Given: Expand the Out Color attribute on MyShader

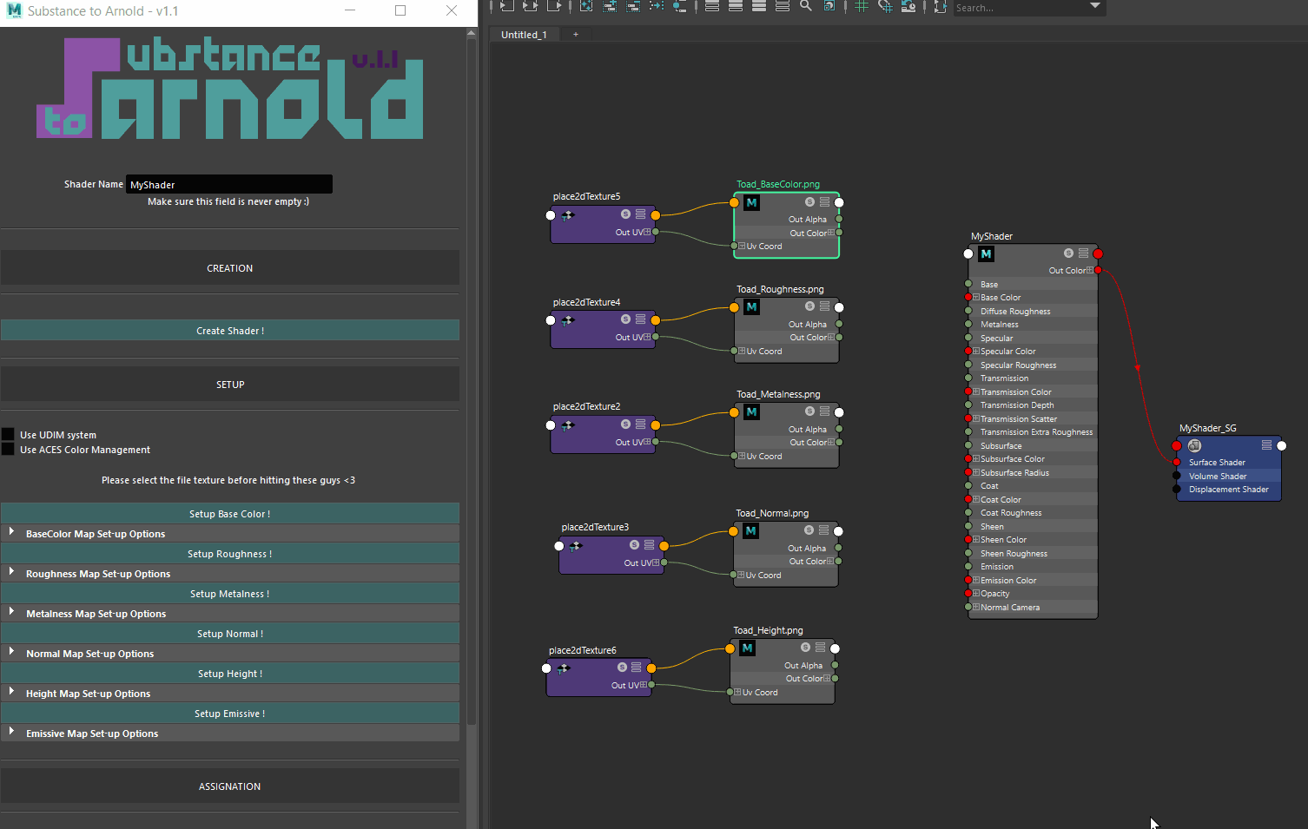Looking at the screenshot, I should [1090, 271].
